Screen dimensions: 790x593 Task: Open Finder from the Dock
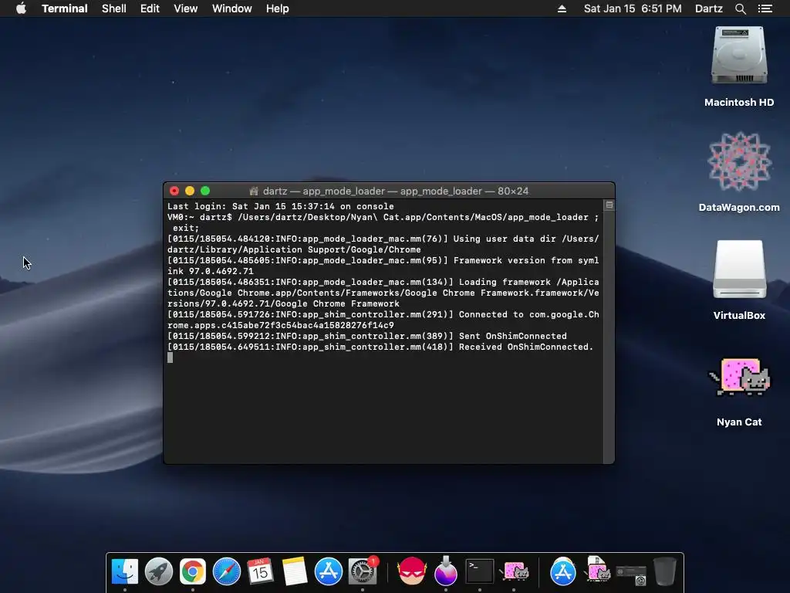tap(124, 571)
